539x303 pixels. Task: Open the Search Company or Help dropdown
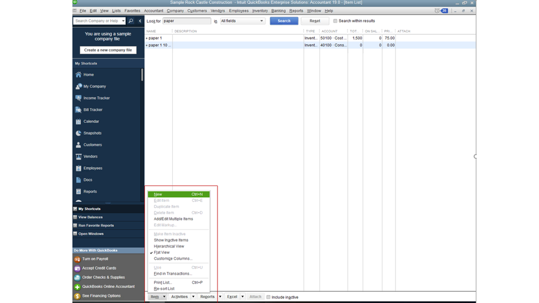pos(123,21)
